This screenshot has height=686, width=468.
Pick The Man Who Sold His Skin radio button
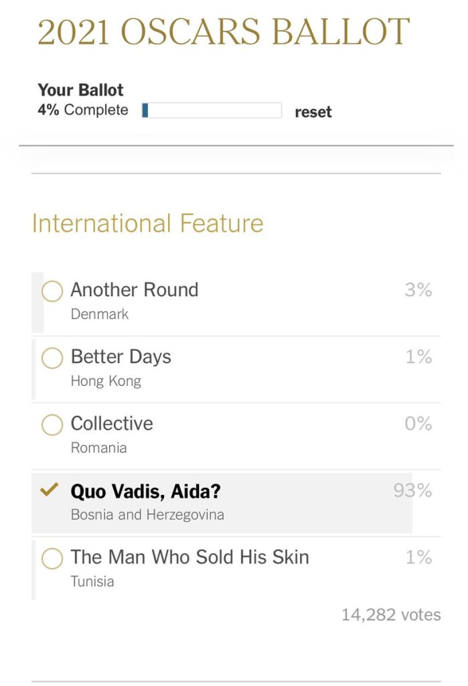point(52,559)
